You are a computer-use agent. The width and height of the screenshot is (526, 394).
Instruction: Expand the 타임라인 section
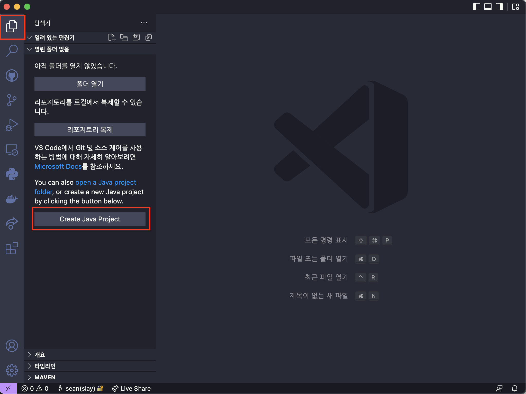pyautogui.click(x=45, y=366)
